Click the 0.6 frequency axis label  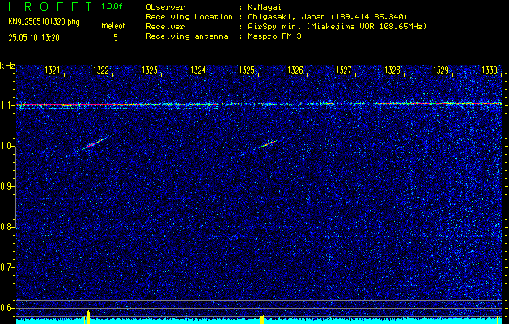[x=6, y=308]
